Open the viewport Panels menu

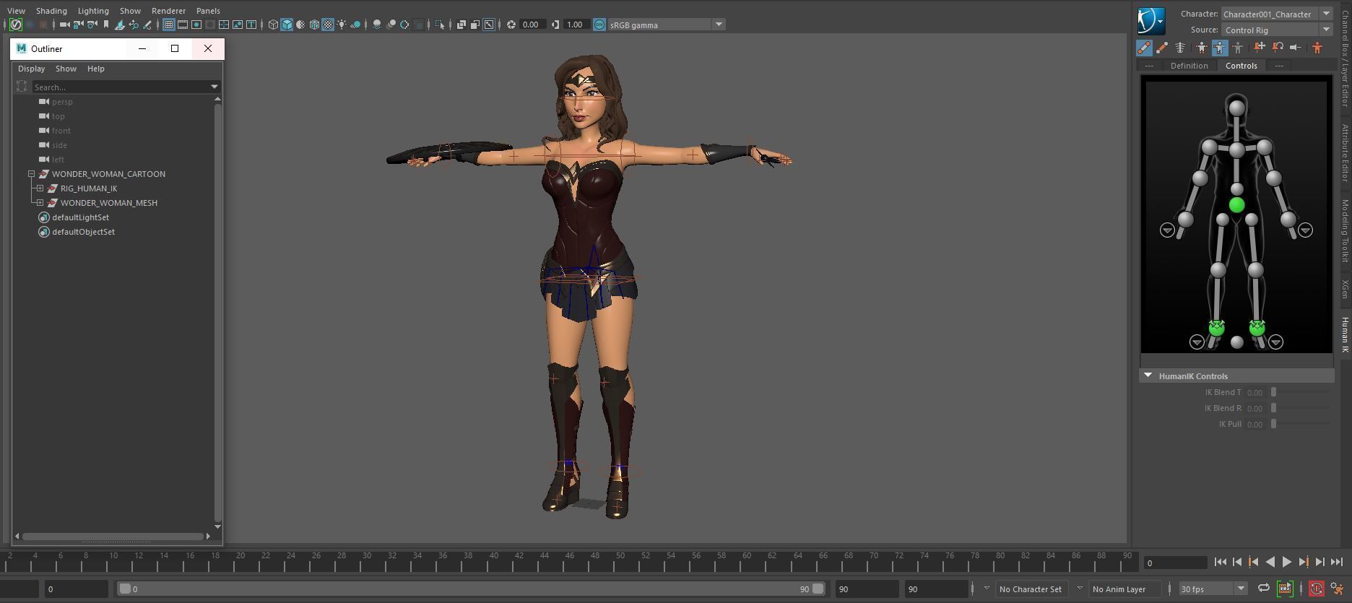208,11
